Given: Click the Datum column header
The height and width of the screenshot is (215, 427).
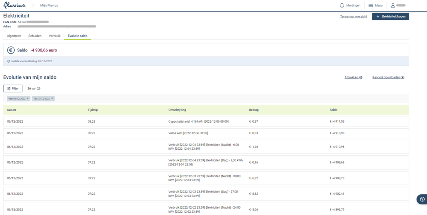Looking at the screenshot, I should click(12, 110).
